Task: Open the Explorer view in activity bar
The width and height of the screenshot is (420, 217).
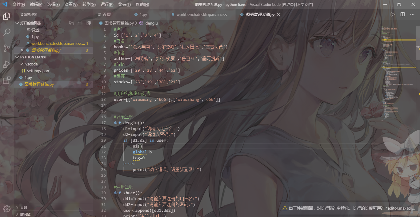Action: (6, 16)
